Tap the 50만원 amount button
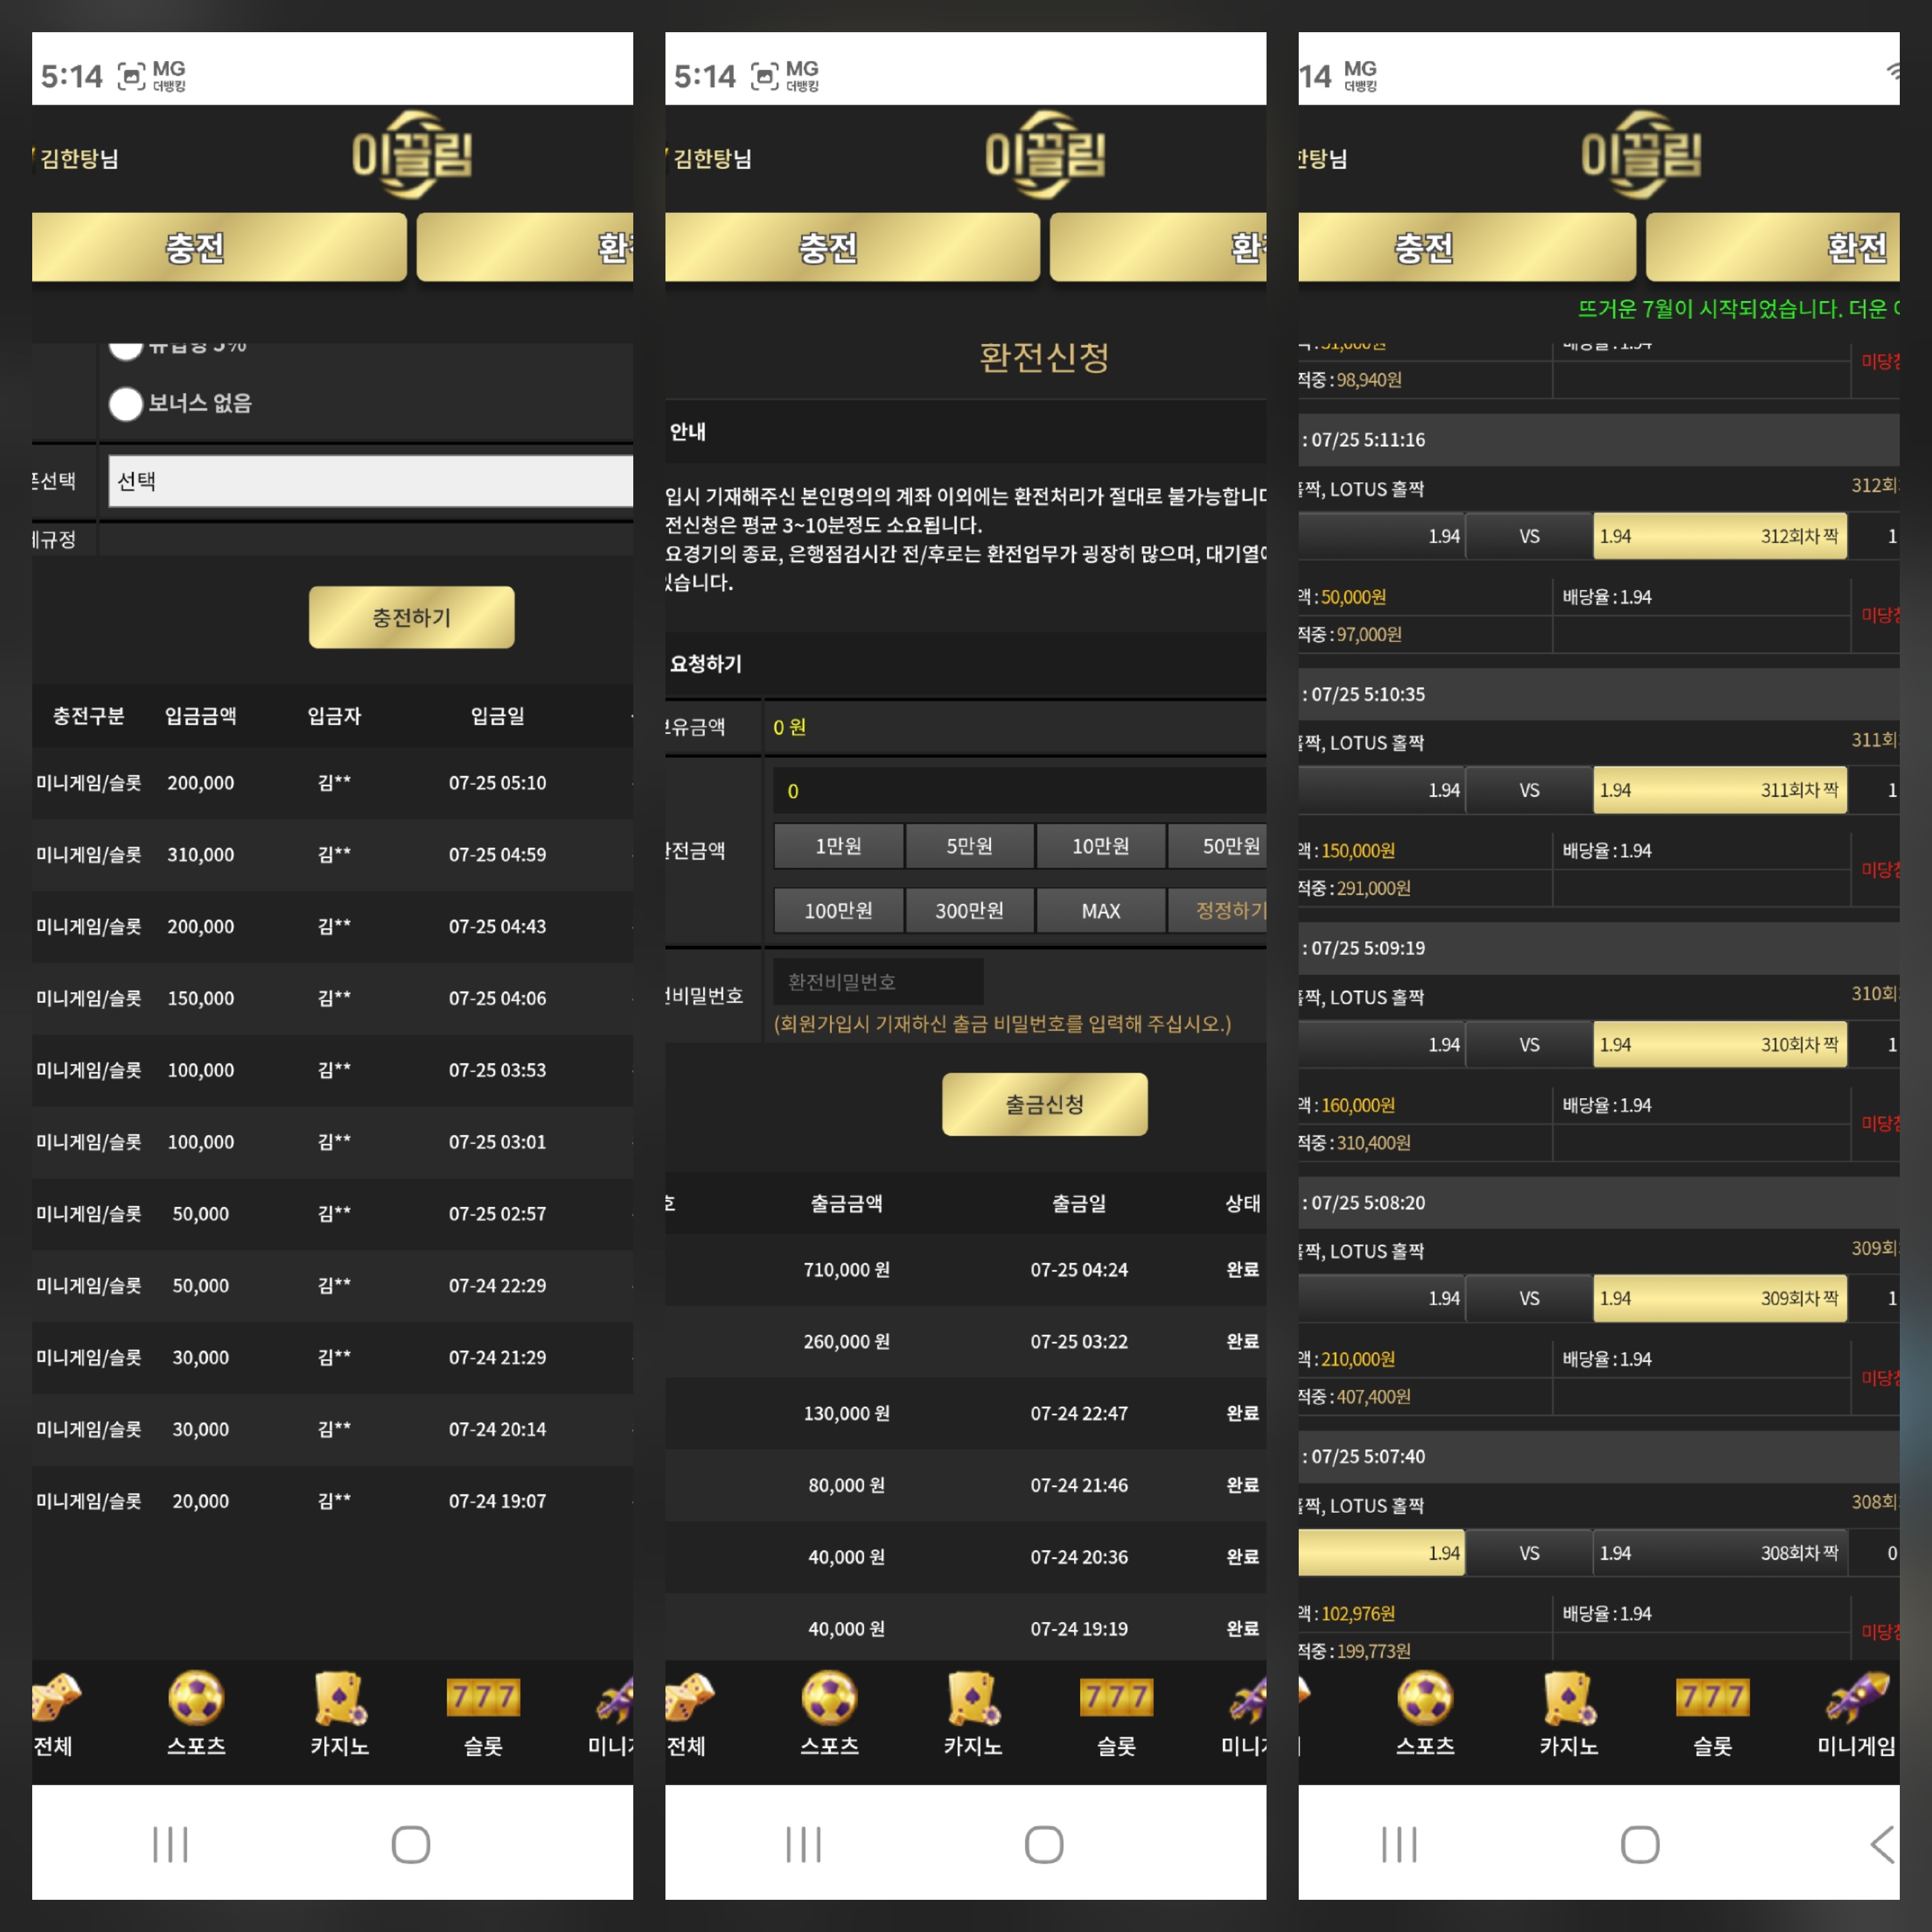1932x1932 pixels. point(1218,846)
